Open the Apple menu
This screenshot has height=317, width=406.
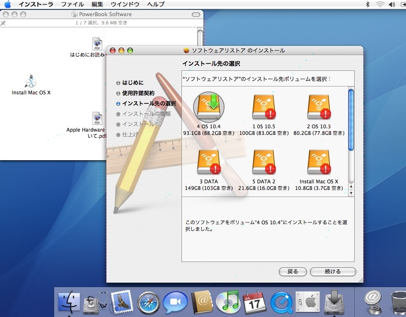pyautogui.click(x=8, y=4)
